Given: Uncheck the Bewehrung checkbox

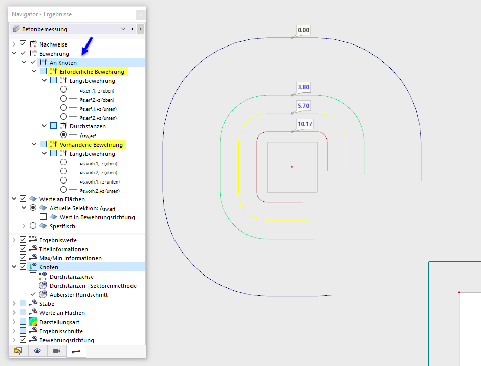Looking at the screenshot, I should (x=23, y=53).
